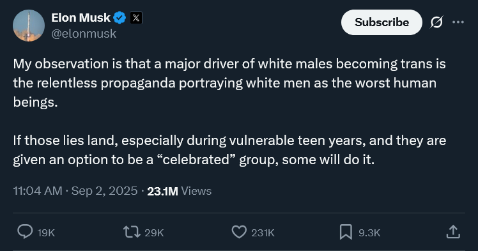Repost using the retweet arrows icon
This screenshot has height=251, width=478.
point(132,232)
